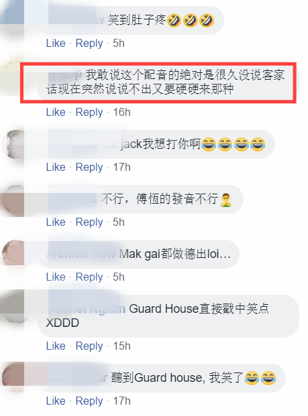Reply to the 發音不行 comment
This screenshot has height=416, width=308.
(89, 222)
